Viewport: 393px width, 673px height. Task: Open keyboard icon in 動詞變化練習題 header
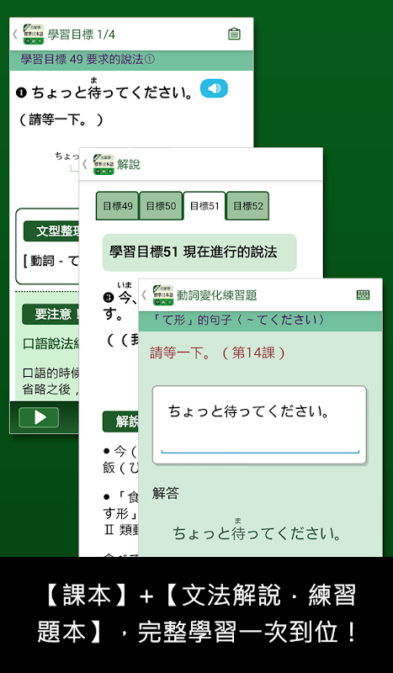(363, 295)
